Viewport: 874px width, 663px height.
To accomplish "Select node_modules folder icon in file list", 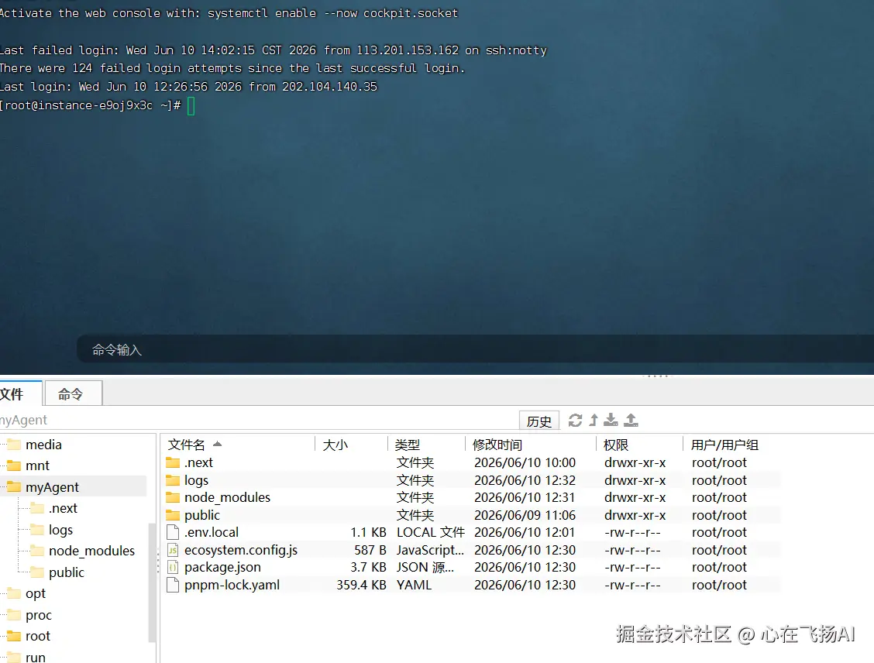I will 173,497.
